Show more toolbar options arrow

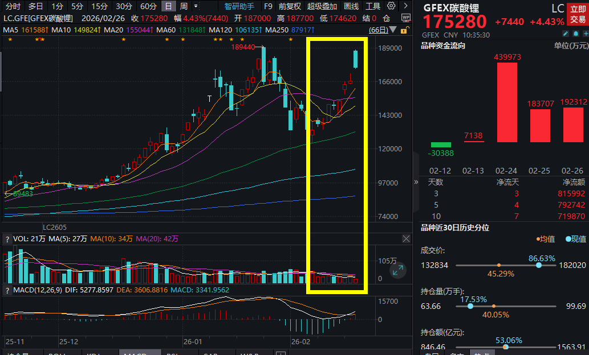coord(405,6)
